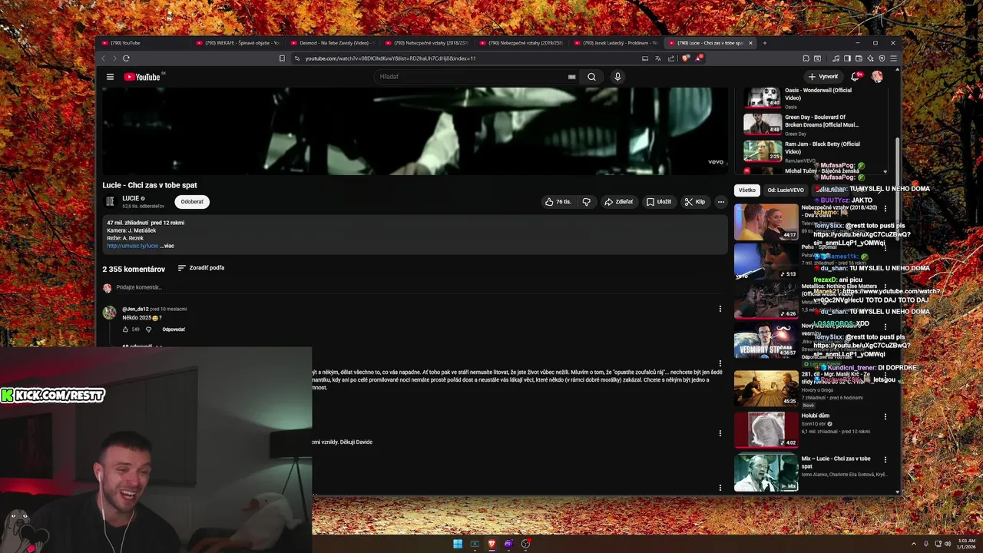Open the Brave Rewards triangle icon

[x=698, y=58]
